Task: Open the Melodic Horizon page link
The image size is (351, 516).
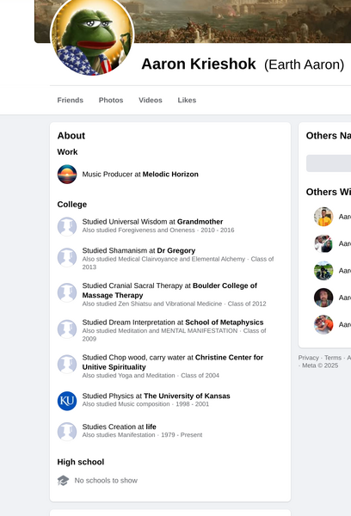Action: (x=170, y=174)
